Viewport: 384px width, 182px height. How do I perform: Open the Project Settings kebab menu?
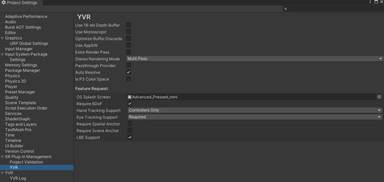371,2
